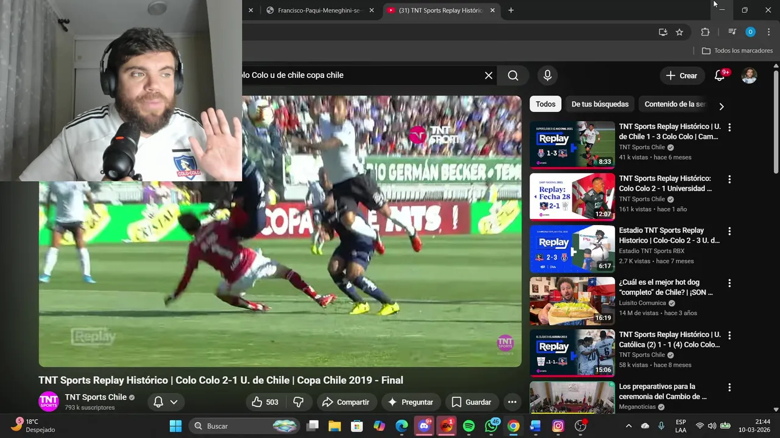Expand subscription notification preferences dropdown
Viewport: 780px width, 438px height.
click(165, 402)
